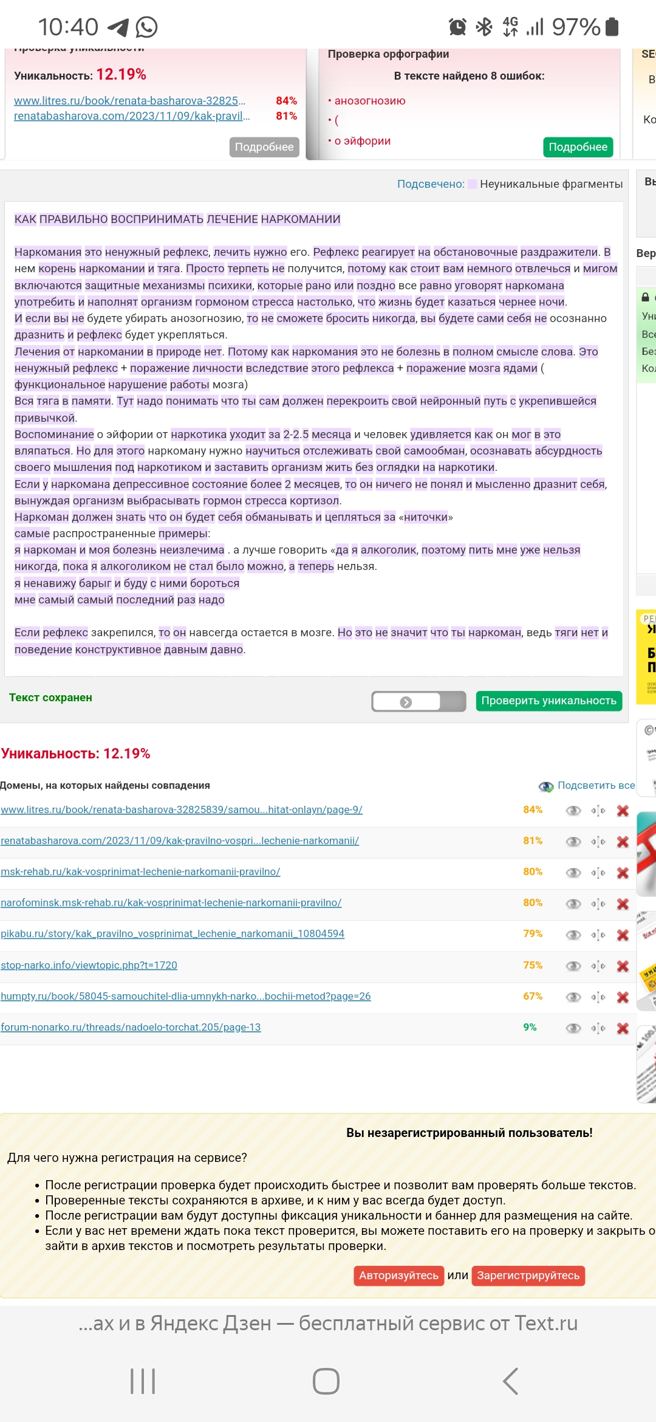Toggle highlight eye for forum-nonarko.ru match

[573, 1028]
